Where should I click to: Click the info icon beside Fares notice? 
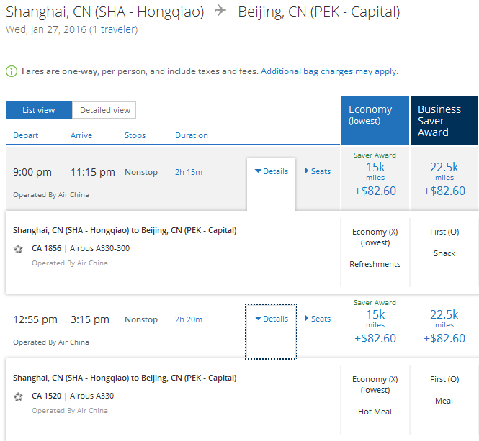(x=11, y=71)
